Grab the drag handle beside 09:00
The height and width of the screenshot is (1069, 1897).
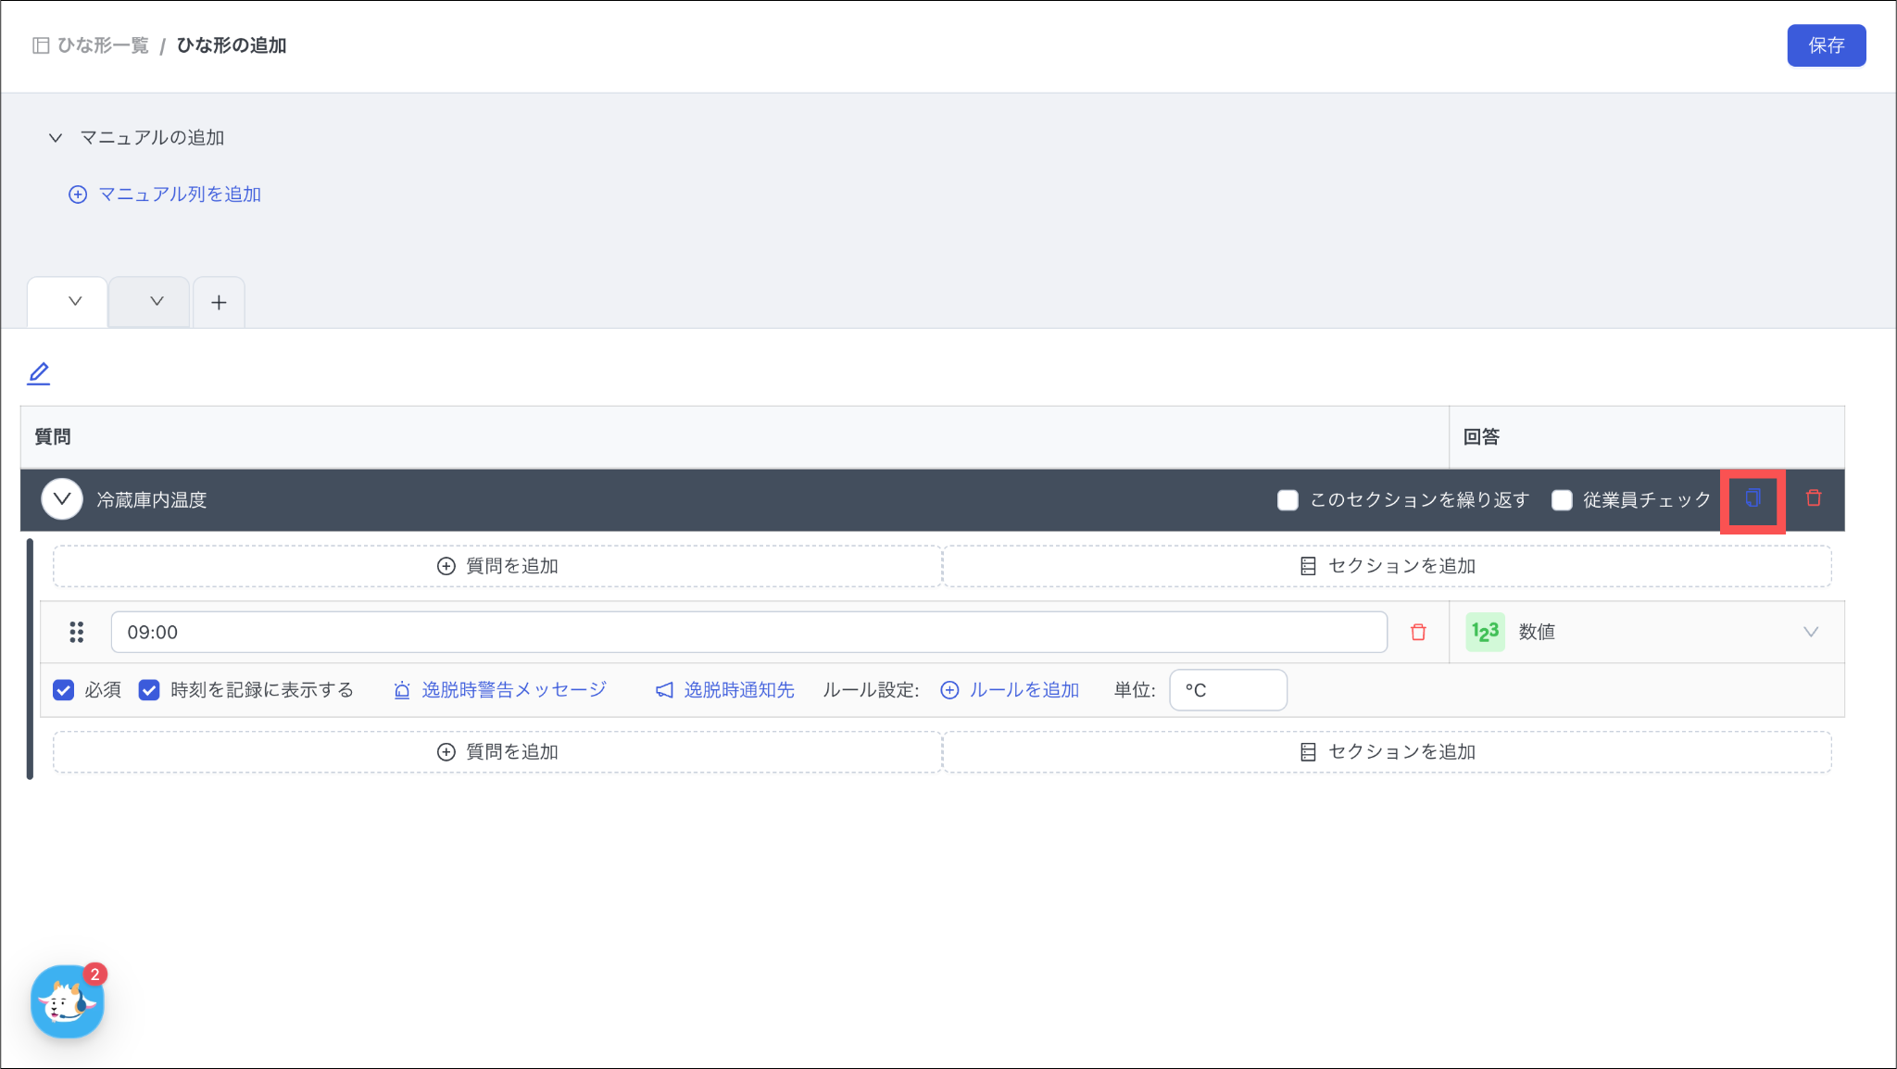[x=77, y=632]
